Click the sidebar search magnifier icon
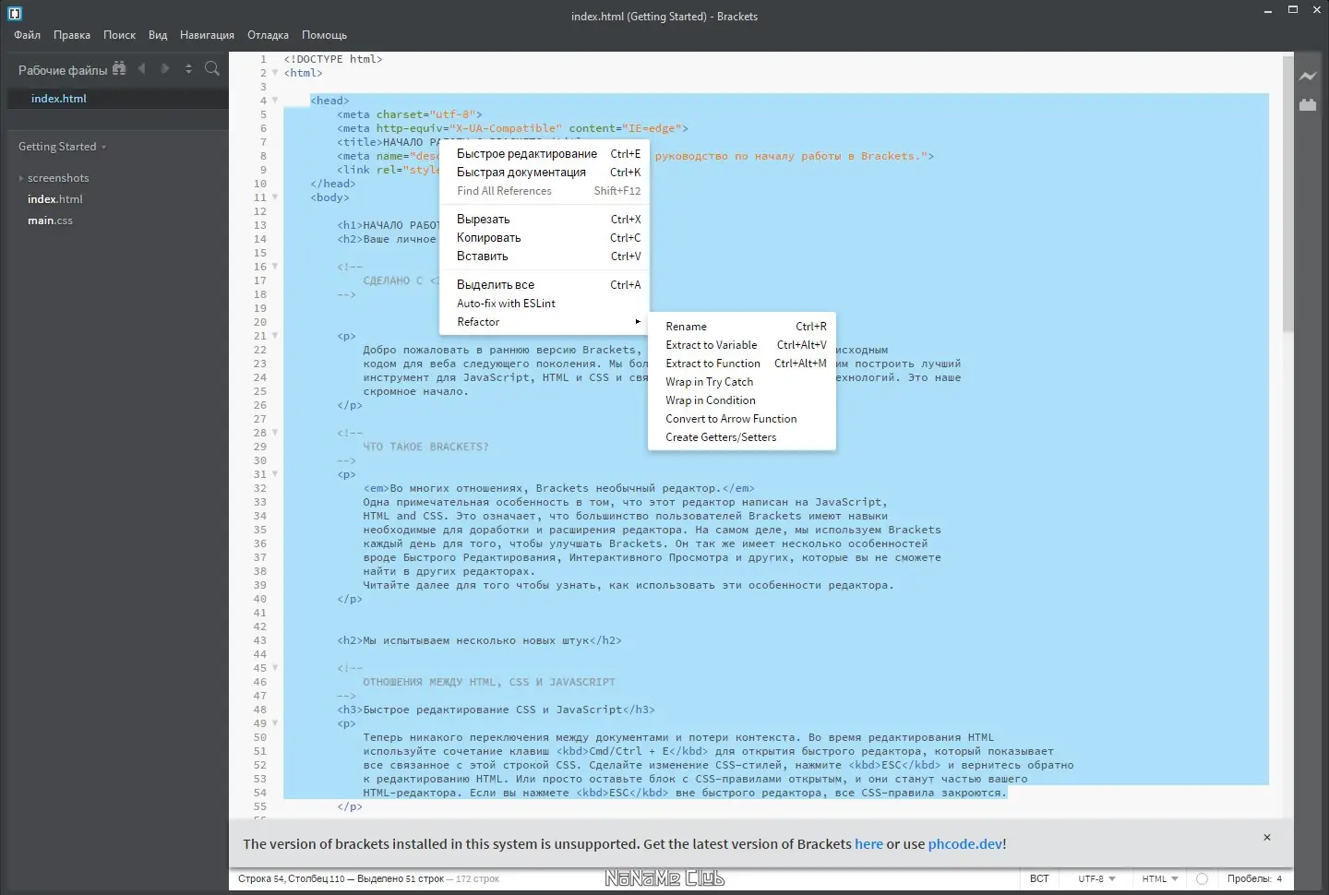1329x895 pixels. (x=212, y=68)
